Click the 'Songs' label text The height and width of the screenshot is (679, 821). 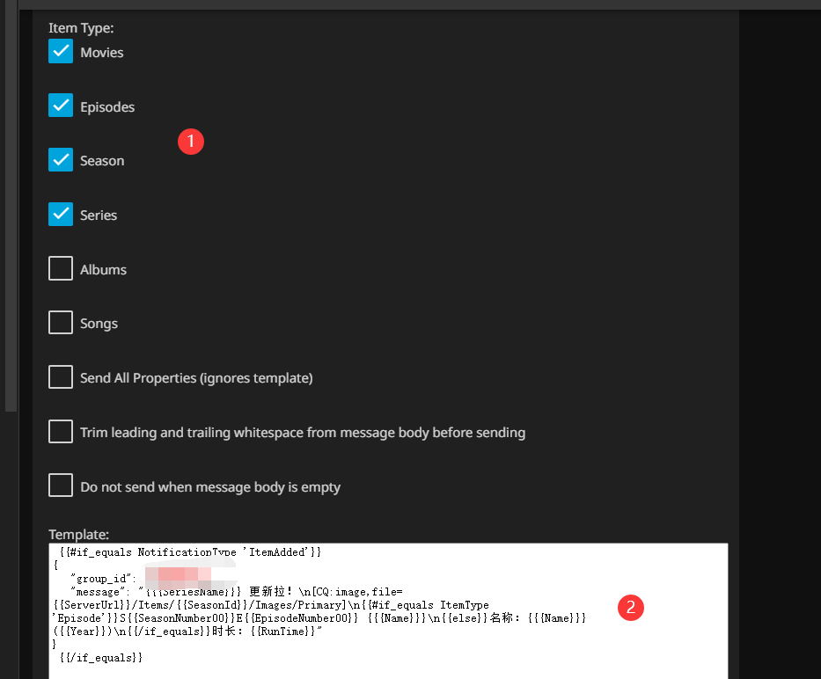click(99, 324)
